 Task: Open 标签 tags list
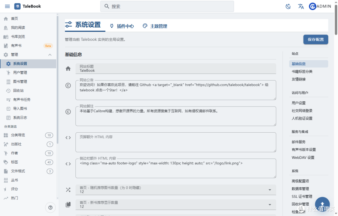point(28,162)
